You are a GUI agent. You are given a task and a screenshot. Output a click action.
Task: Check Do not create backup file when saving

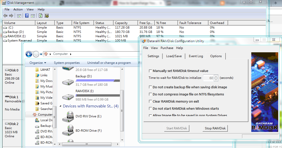tap(150, 87)
